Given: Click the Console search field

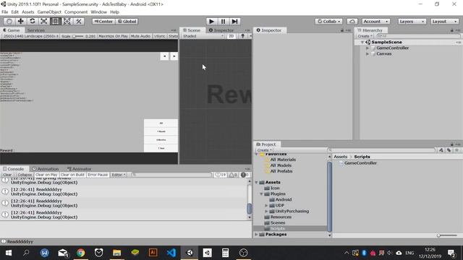Looking at the screenshot, I should click(171, 175).
